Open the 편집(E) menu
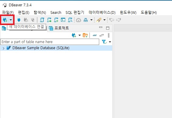Viewport: 172px width, 118px height. pyautogui.click(x=24, y=13)
